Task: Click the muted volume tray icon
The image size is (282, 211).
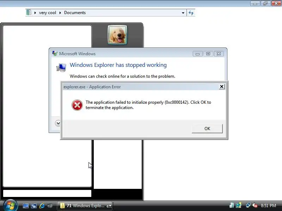Action: point(255,205)
